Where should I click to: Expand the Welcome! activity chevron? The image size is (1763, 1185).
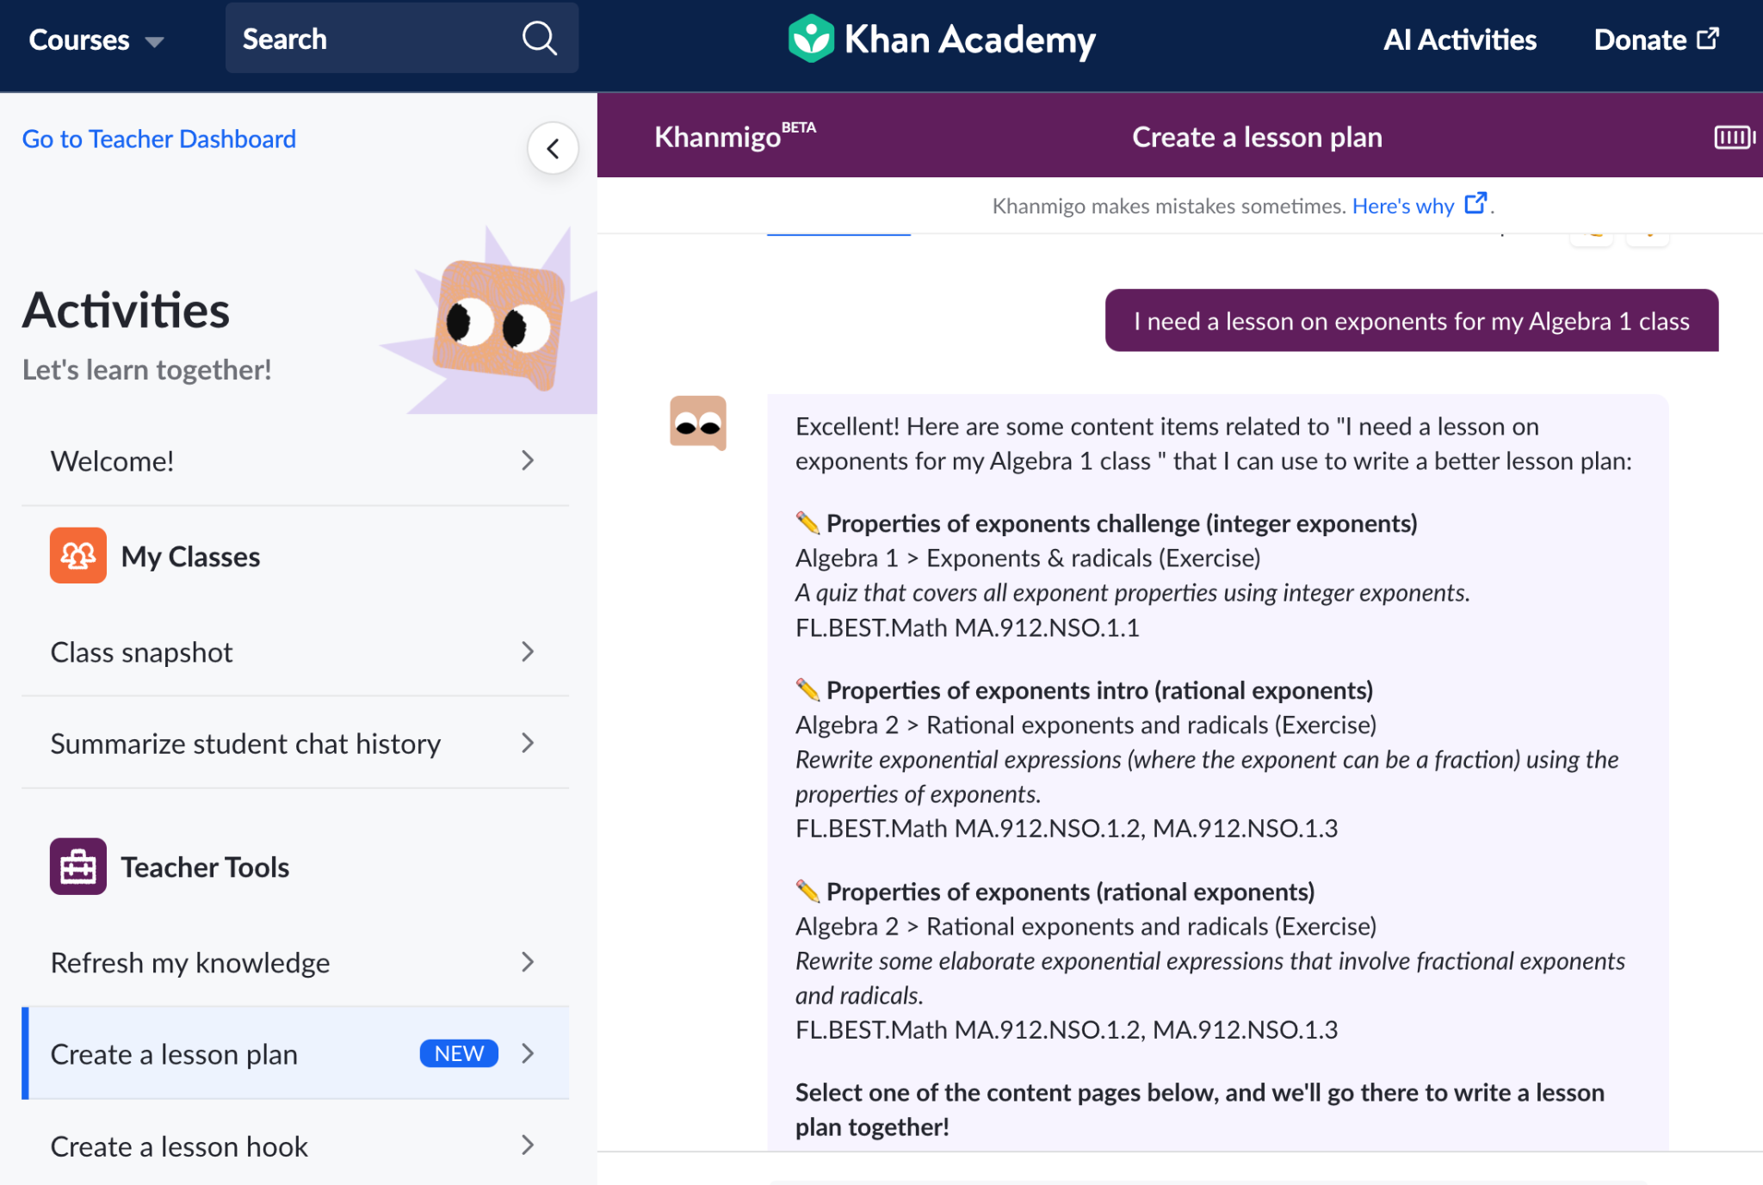(x=528, y=460)
